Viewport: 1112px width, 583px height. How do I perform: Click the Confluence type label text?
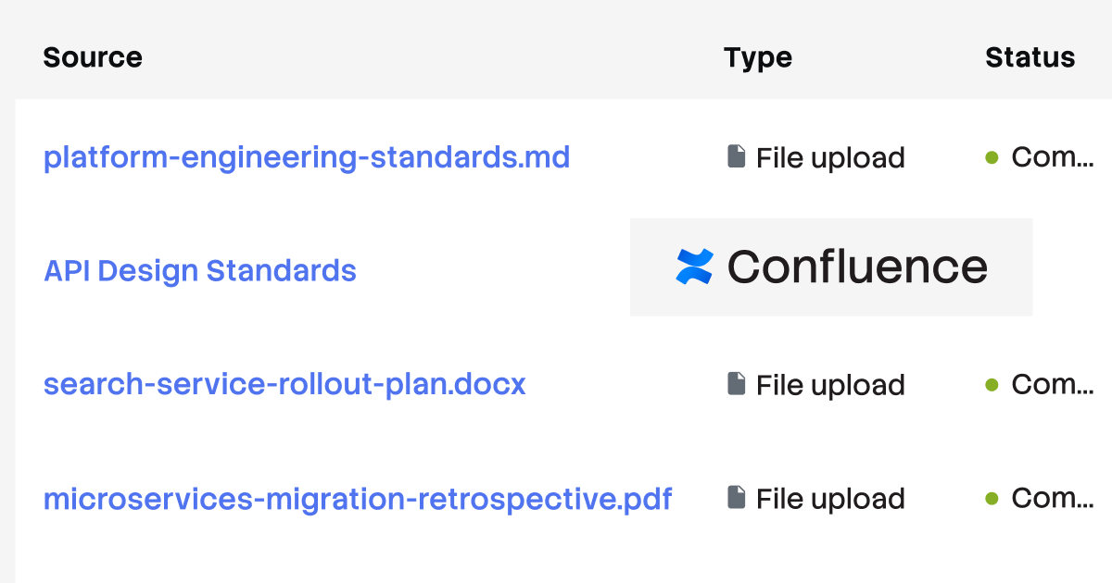857,267
